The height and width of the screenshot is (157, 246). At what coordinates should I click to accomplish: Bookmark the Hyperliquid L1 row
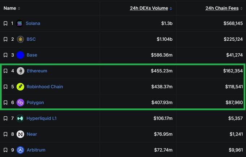(5, 118)
